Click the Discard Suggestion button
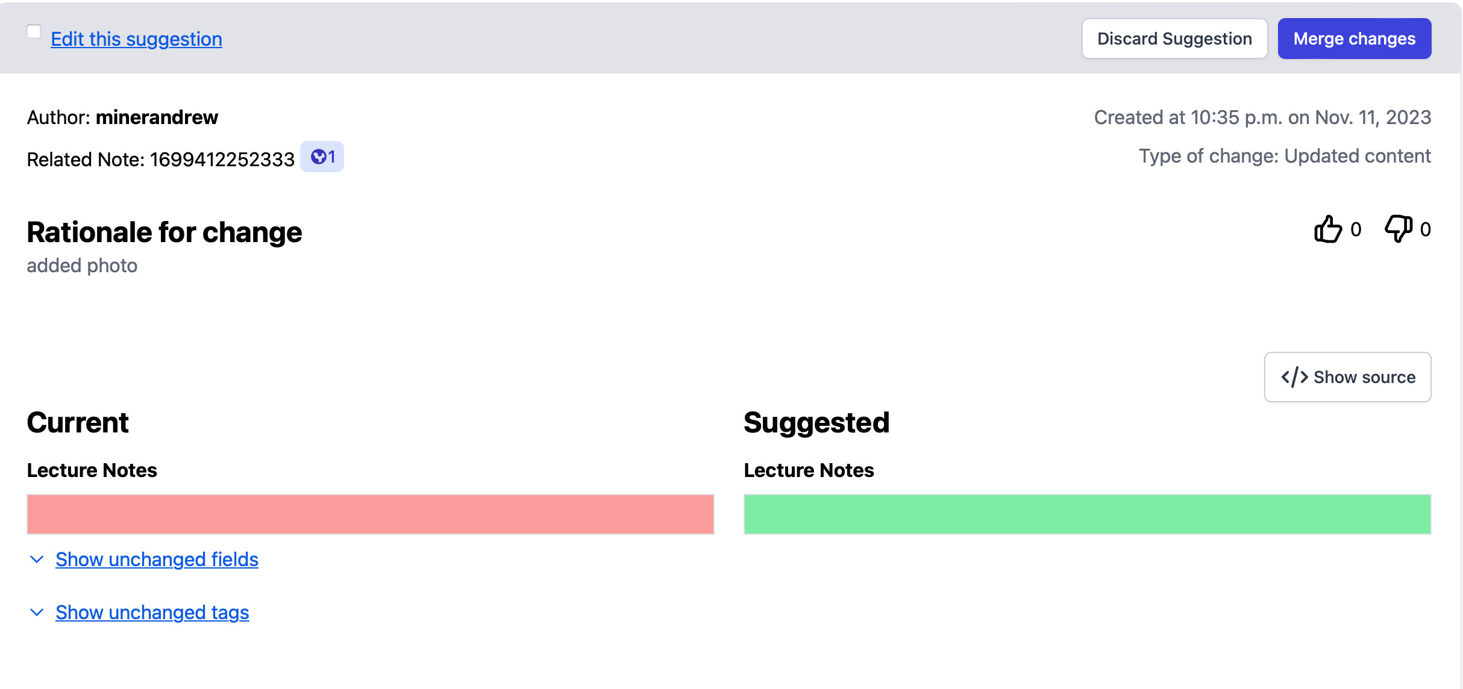Screen dimensions: 1463x689 pyautogui.click(x=1174, y=39)
